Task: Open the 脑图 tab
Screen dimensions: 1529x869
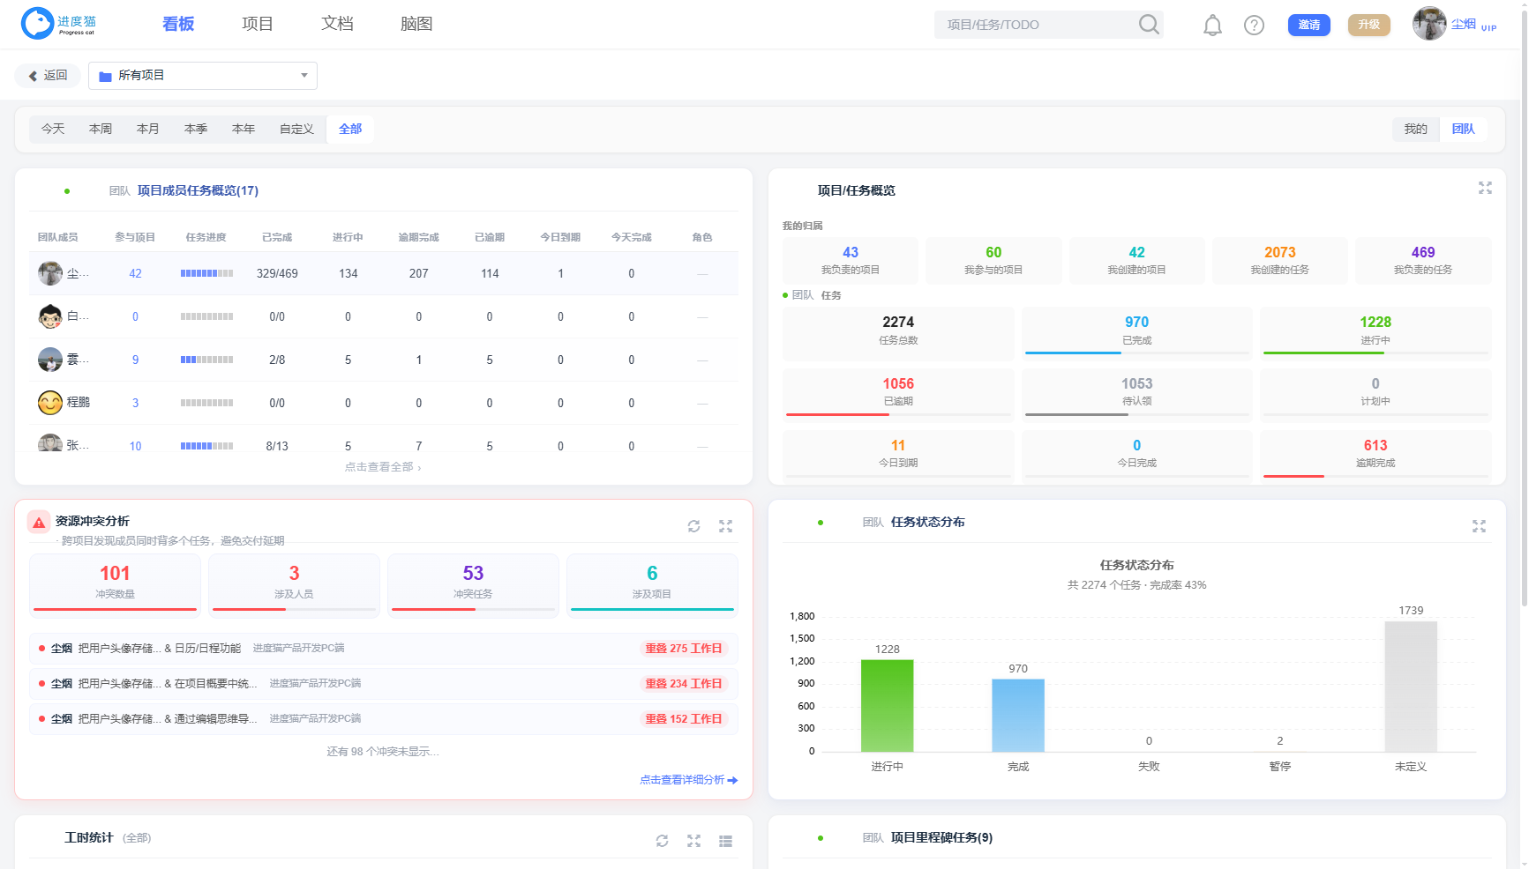Action: point(416,24)
